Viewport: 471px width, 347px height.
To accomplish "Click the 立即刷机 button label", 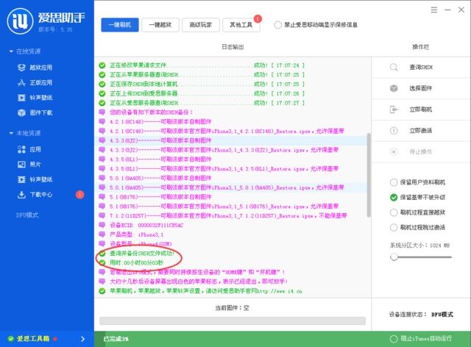I will [421, 110].
